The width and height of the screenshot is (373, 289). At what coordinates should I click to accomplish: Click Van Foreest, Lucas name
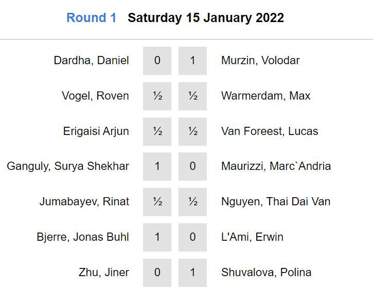coord(270,131)
